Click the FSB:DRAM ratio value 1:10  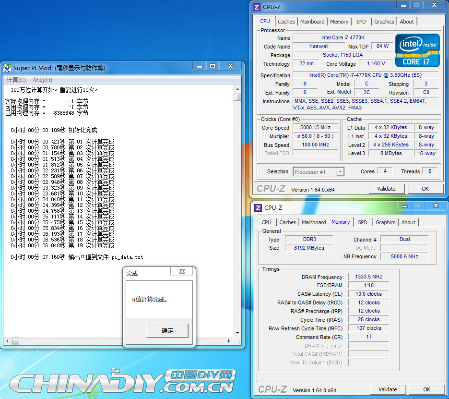coord(368,285)
